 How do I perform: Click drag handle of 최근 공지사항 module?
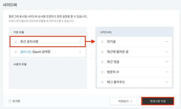(16, 42)
